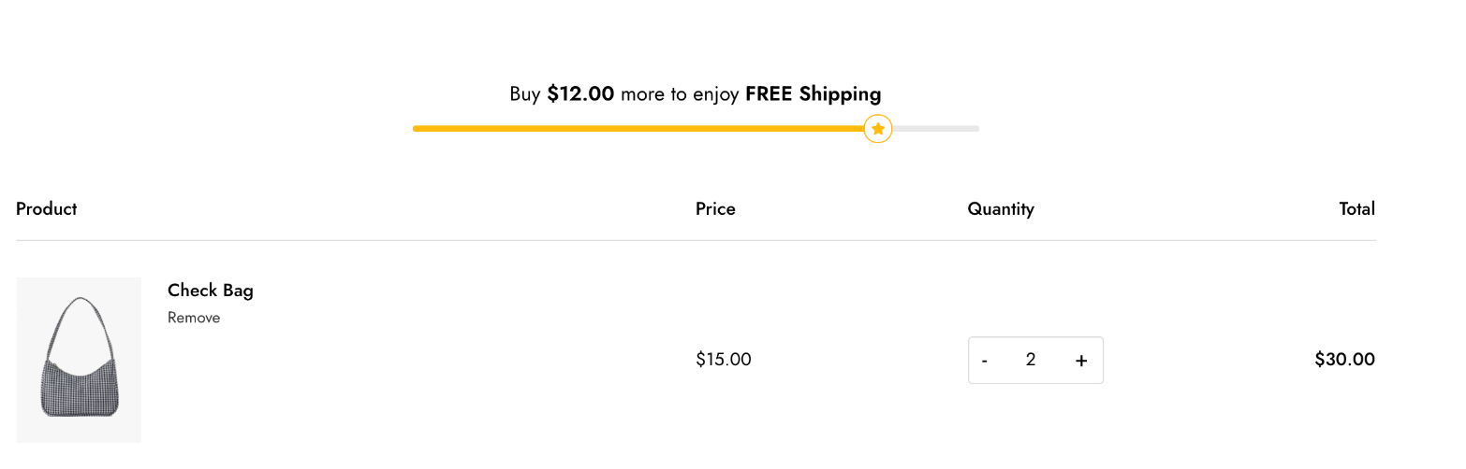
Task: Click the $12.00 amount in shipping message
Action: tap(580, 94)
